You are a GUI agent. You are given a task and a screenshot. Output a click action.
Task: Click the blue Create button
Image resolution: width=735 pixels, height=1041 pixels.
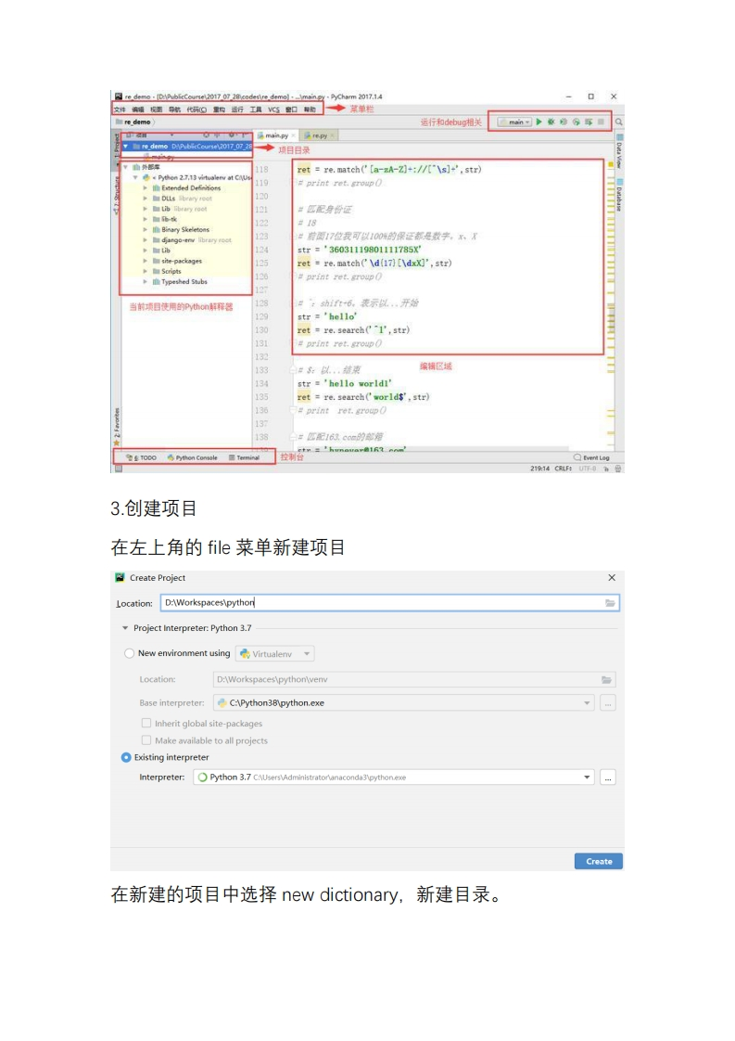click(x=599, y=861)
